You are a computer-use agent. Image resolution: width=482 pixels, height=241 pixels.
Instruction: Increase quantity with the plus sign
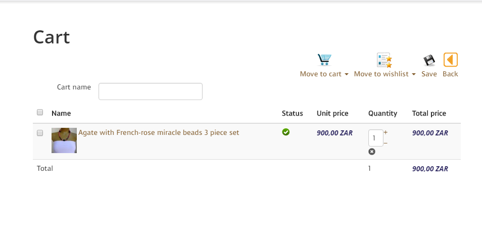pos(385,132)
